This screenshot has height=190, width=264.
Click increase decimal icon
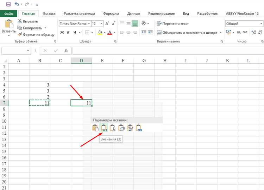[x=254, y=32]
